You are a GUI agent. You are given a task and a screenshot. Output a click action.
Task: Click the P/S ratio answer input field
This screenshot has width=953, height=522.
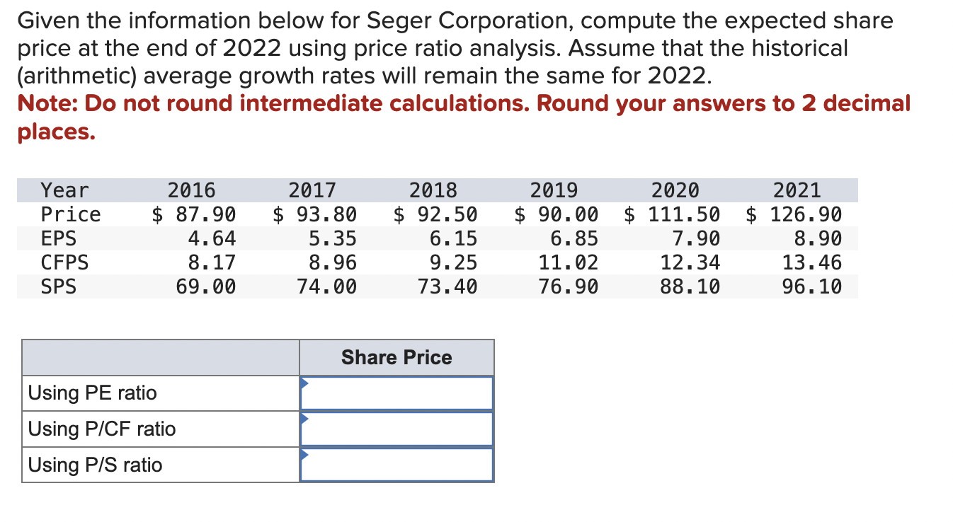point(395,464)
